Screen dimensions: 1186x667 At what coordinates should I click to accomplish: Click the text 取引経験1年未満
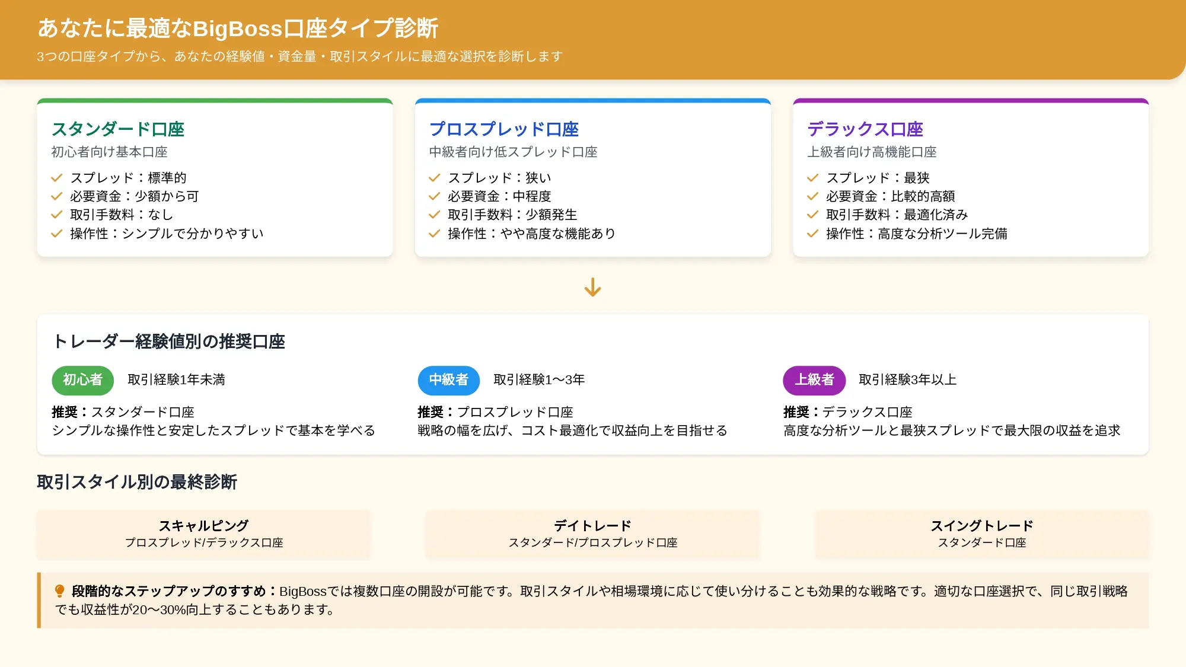click(x=176, y=380)
